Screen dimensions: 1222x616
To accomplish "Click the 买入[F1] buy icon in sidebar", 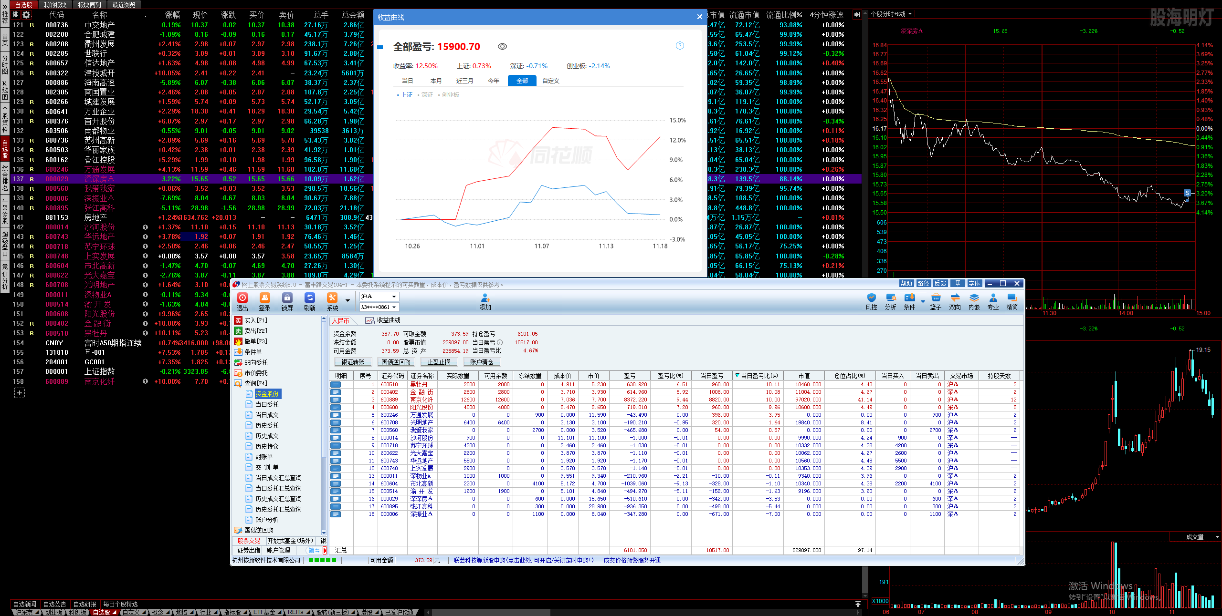I will (x=238, y=320).
